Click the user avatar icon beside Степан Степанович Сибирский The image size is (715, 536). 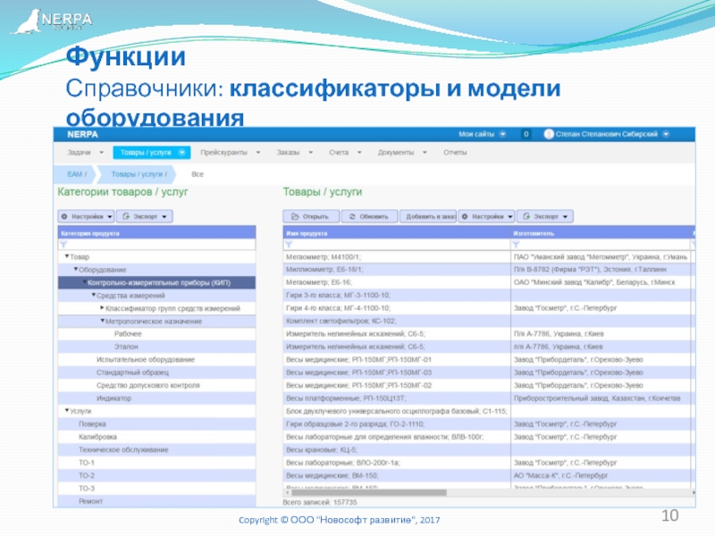coord(548,134)
